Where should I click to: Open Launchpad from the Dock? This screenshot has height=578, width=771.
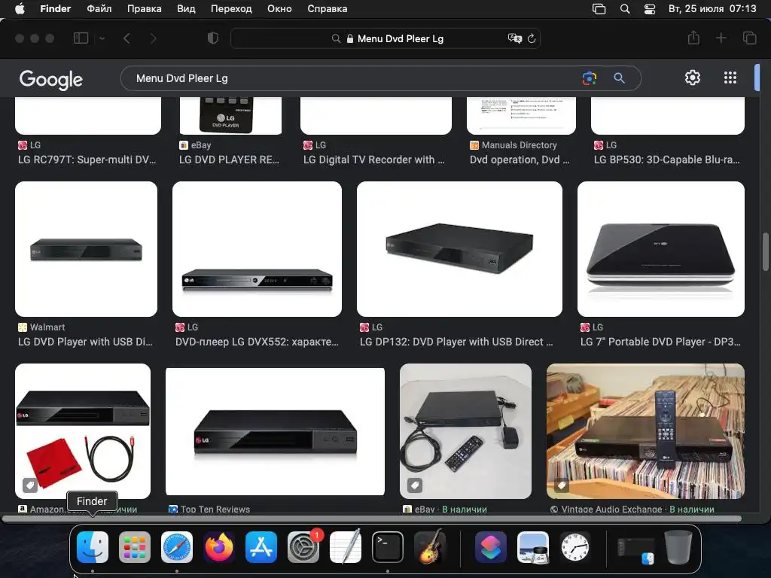pos(134,547)
